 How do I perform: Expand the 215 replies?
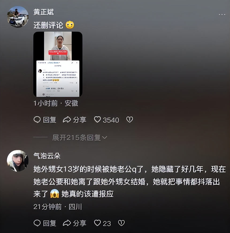pyautogui.click(x=80, y=138)
